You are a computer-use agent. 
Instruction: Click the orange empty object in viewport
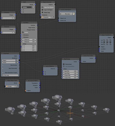tap(70, 113)
